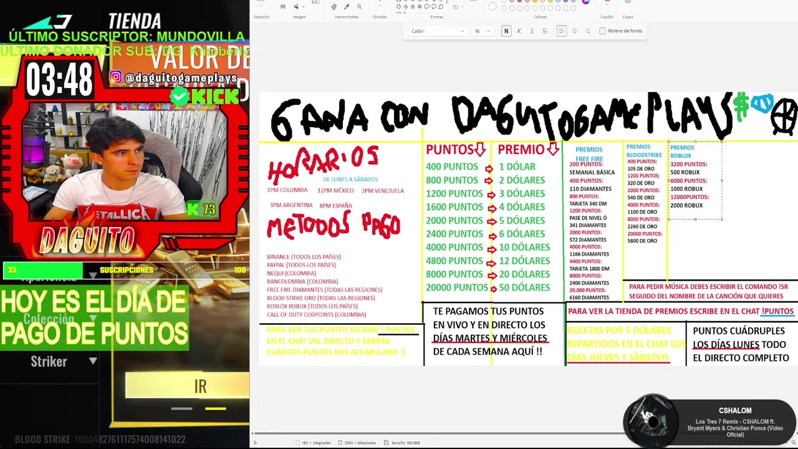Expand the Pinceles brushes dropdown

click(380, 6)
